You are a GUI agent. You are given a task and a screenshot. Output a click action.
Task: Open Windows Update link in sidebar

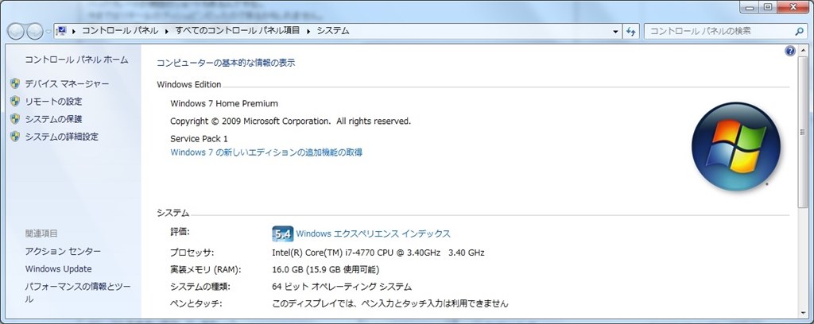tap(58, 269)
